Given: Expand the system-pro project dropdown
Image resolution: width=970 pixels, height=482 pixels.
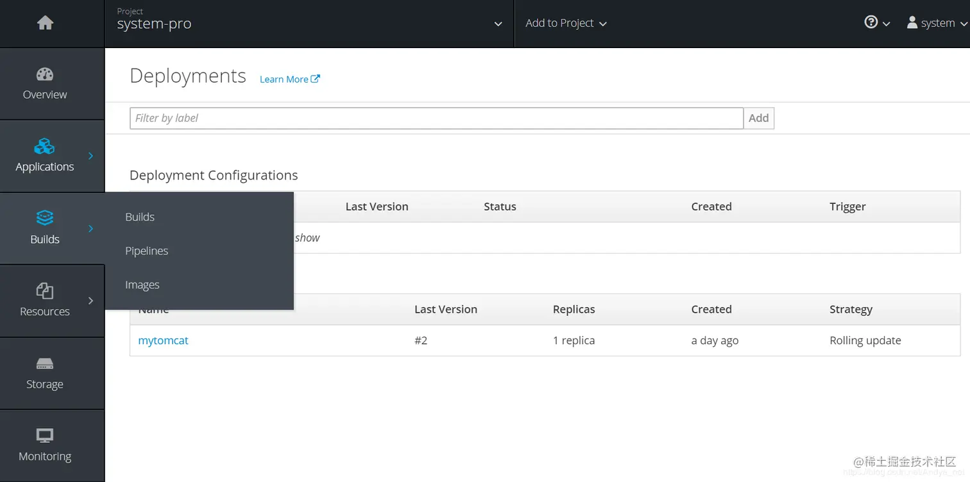Looking at the screenshot, I should (x=498, y=24).
